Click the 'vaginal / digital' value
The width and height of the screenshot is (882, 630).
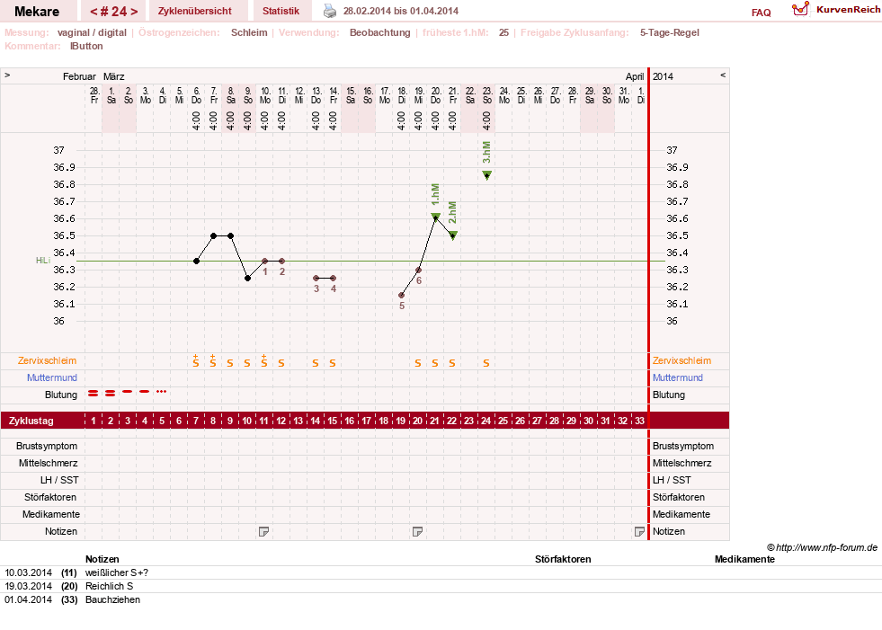tap(92, 32)
